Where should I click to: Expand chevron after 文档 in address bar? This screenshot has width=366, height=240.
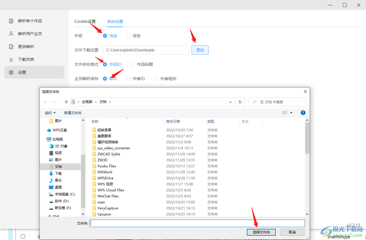click(110, 102)
